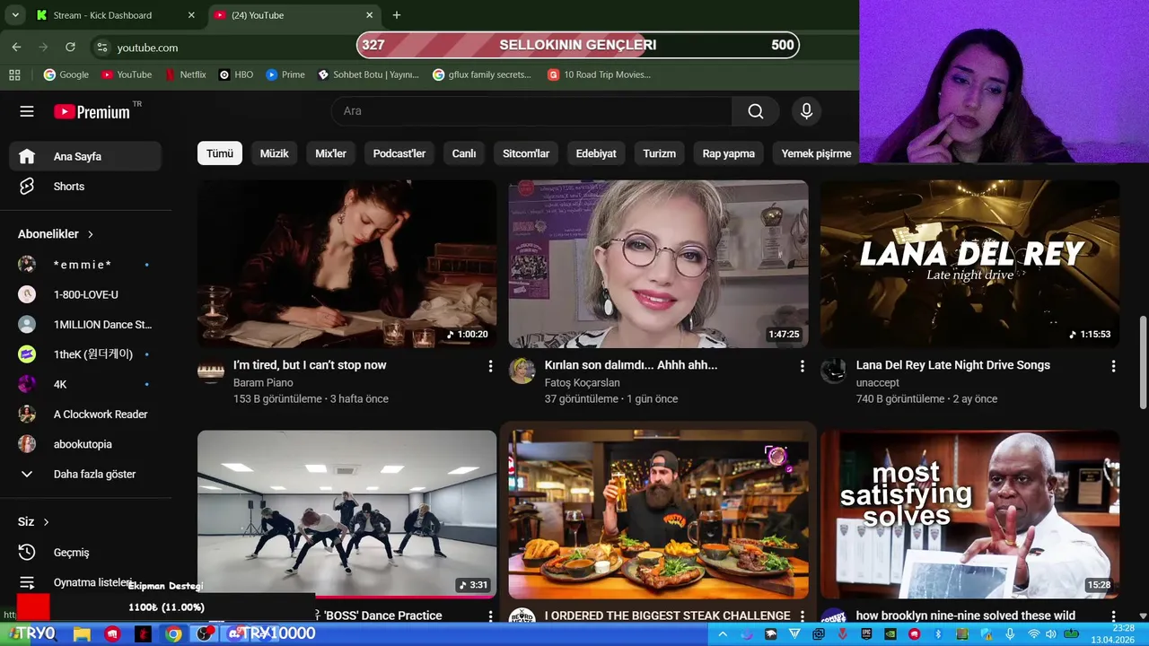1149x646 pixels.
Task: Open the volume icon in system tray
Action: pyautogui.click(x=1050, y=634)
